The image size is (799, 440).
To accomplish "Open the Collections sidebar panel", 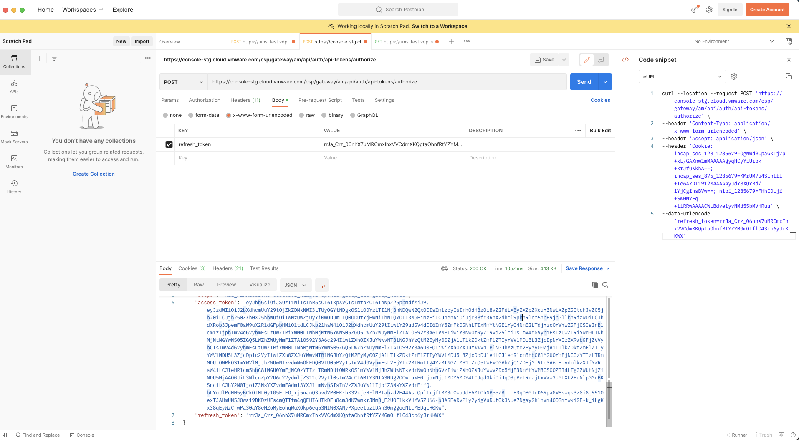I will 14,62.
